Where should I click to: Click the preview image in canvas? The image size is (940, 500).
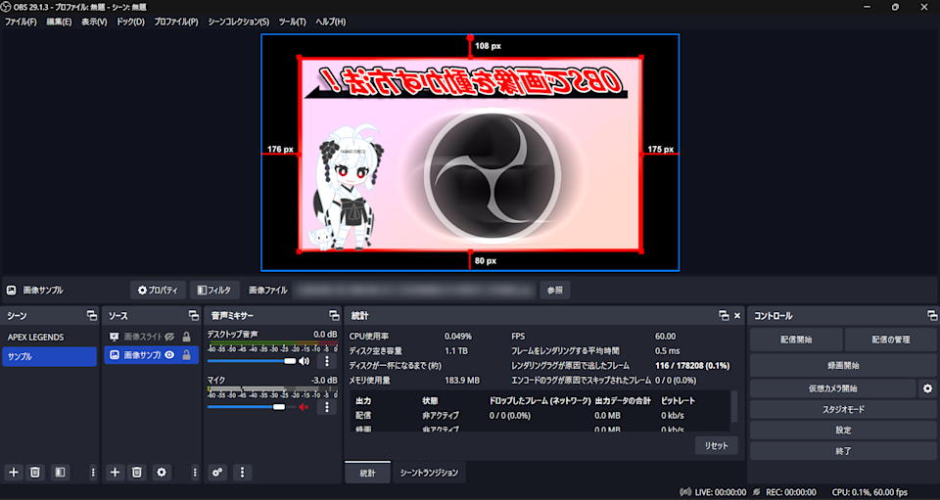pyautogui.click(x=471, y=155)
